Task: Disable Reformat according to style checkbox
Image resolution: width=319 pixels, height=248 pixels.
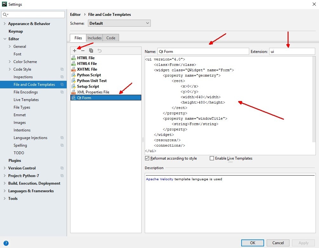Action: [x=147, y=158]
